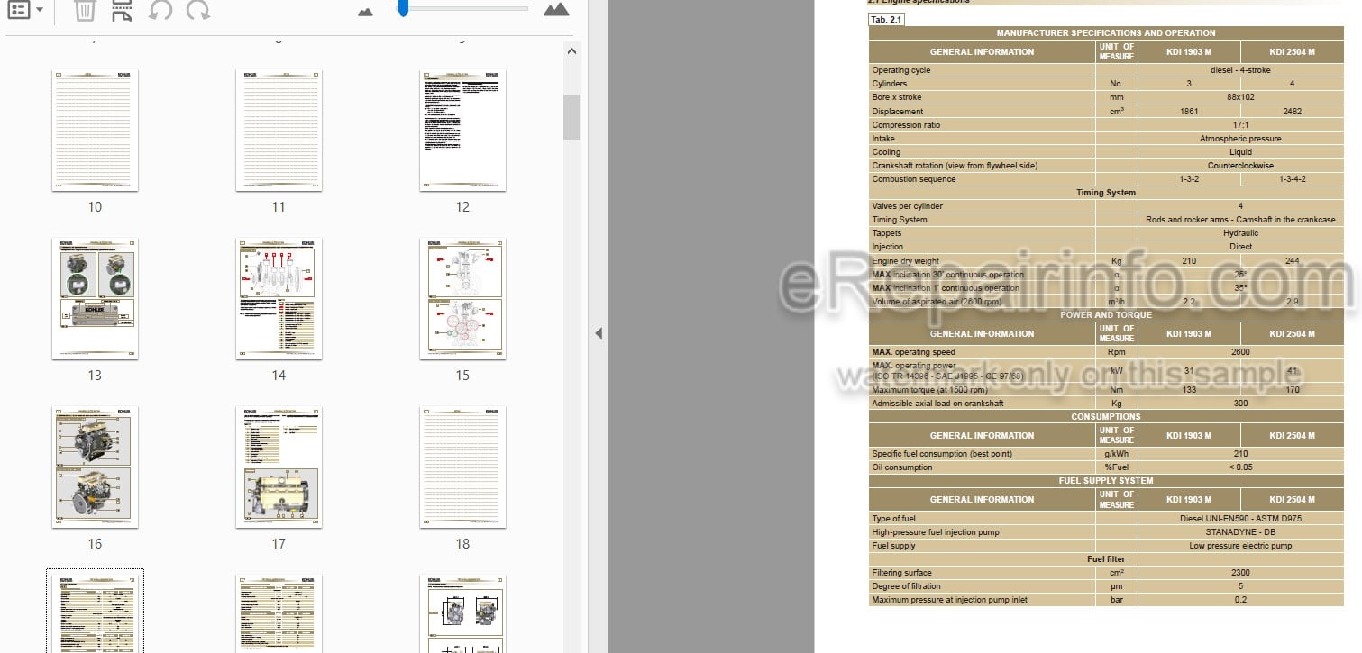Open page 15 thumbnail with engine diagrams
Image resolution: width=1362 pixels, height=653 pixels.
point(462,299)
